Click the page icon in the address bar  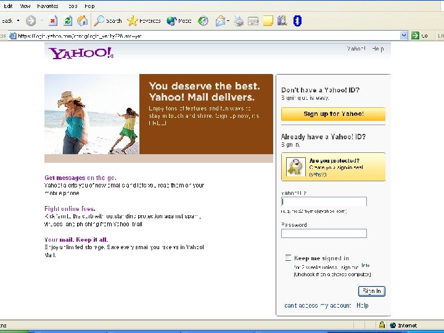click(13, 36)
